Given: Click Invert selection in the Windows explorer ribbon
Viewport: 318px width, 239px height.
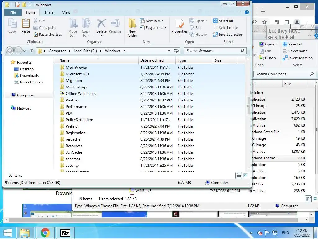Looking at the screenshot, I should coord(228,35).
